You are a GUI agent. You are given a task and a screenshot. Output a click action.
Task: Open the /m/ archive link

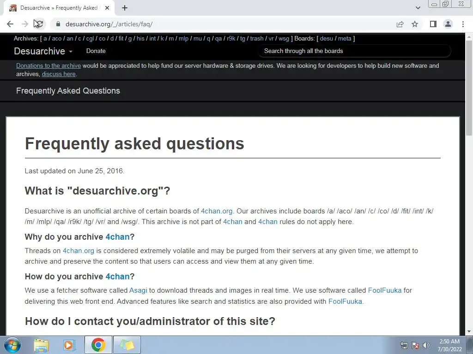[171, 39]
